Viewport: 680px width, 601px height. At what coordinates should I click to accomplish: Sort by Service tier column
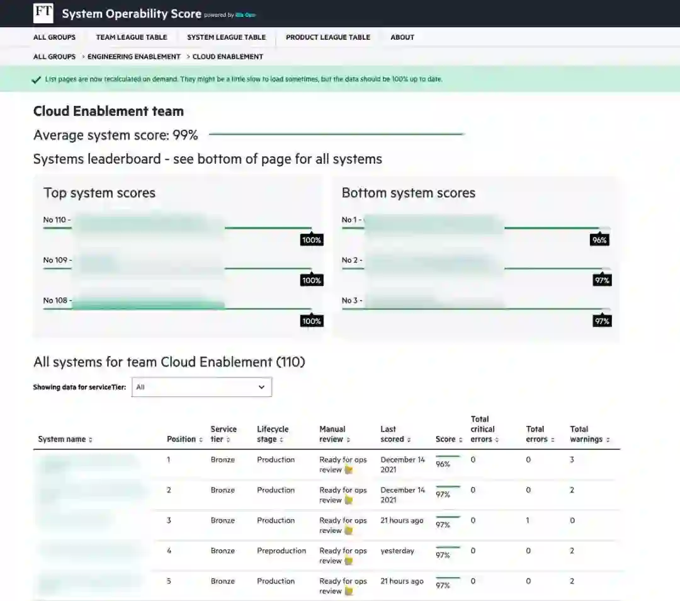tap(229, 440)
